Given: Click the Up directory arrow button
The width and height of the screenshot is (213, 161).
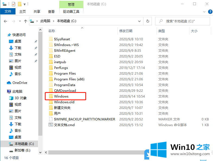Looking at the screenshot, I should point(26,21).
